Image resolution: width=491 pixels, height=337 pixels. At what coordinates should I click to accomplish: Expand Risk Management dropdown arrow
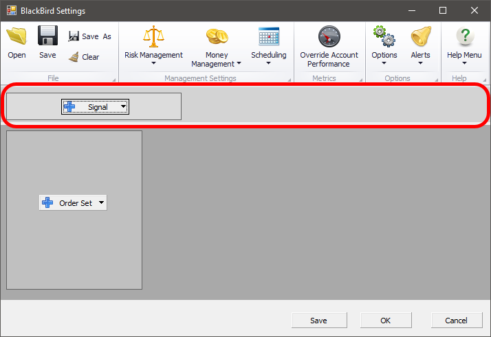pos(153,63)
